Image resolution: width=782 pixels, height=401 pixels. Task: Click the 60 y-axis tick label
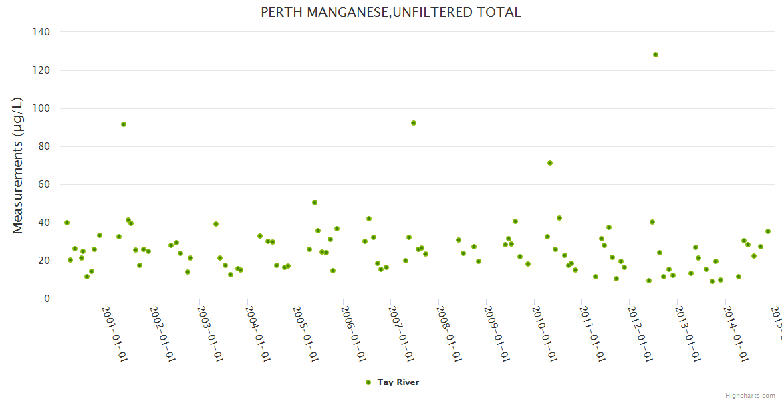44,184
